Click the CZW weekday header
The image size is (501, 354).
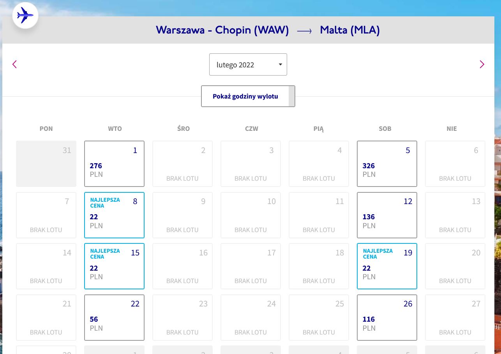click(x=252, y=129)
